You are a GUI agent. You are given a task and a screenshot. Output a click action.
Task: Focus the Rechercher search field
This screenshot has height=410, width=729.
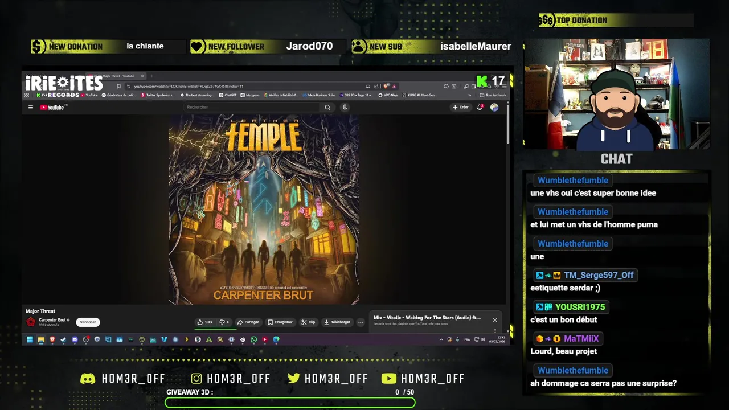tap(252, 107)
